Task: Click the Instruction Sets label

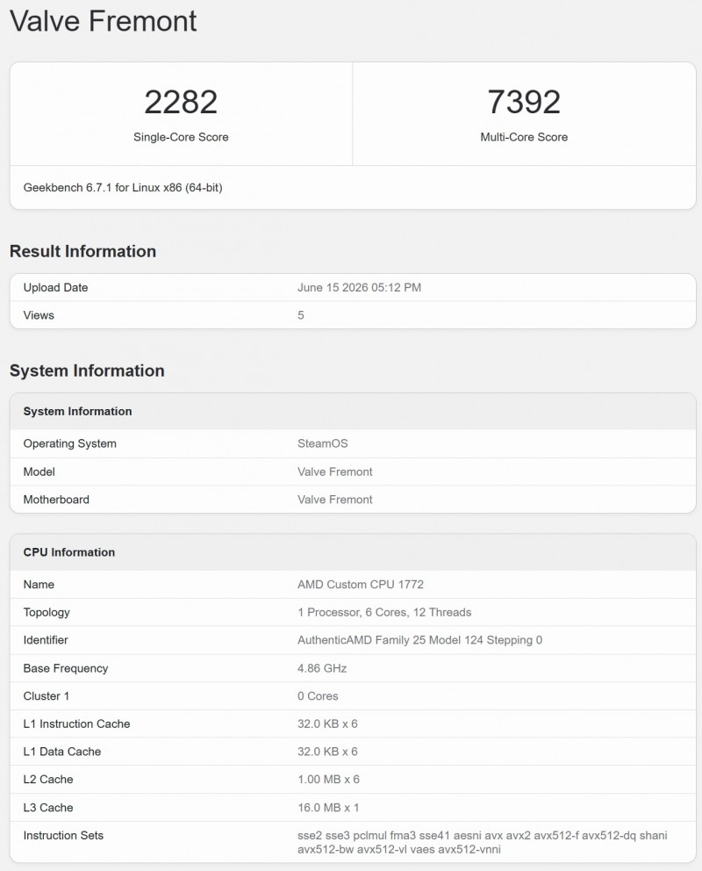Action: tap(63, 836)
